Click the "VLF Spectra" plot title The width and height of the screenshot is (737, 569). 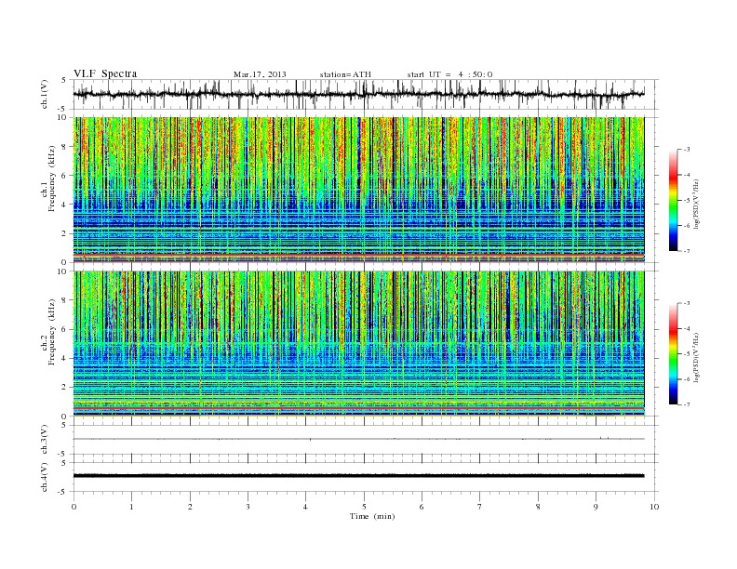[105, 73]
